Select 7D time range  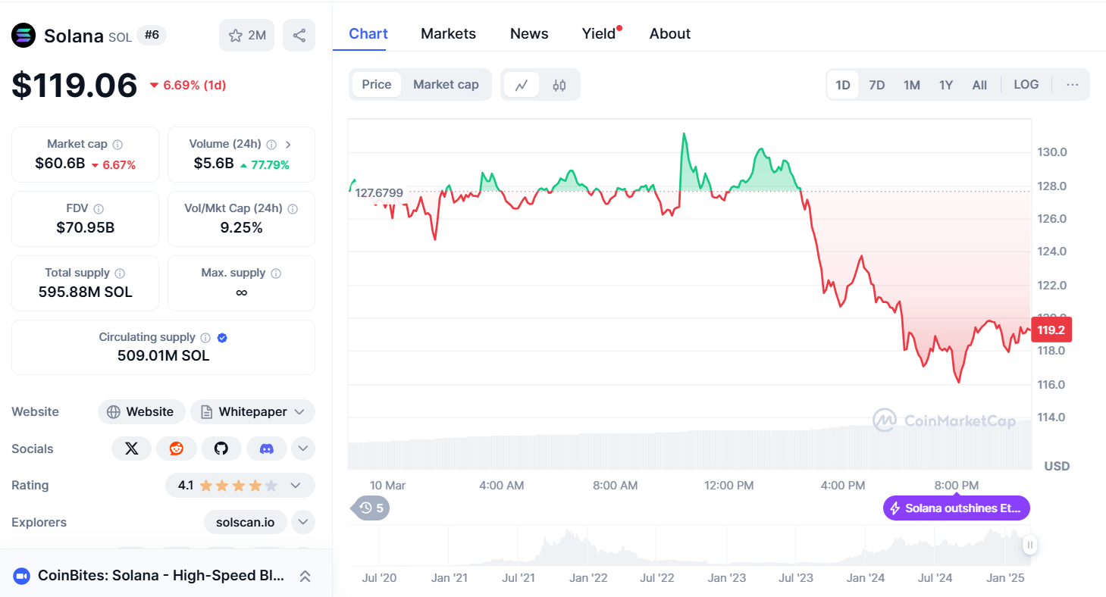tap(877, 85)
